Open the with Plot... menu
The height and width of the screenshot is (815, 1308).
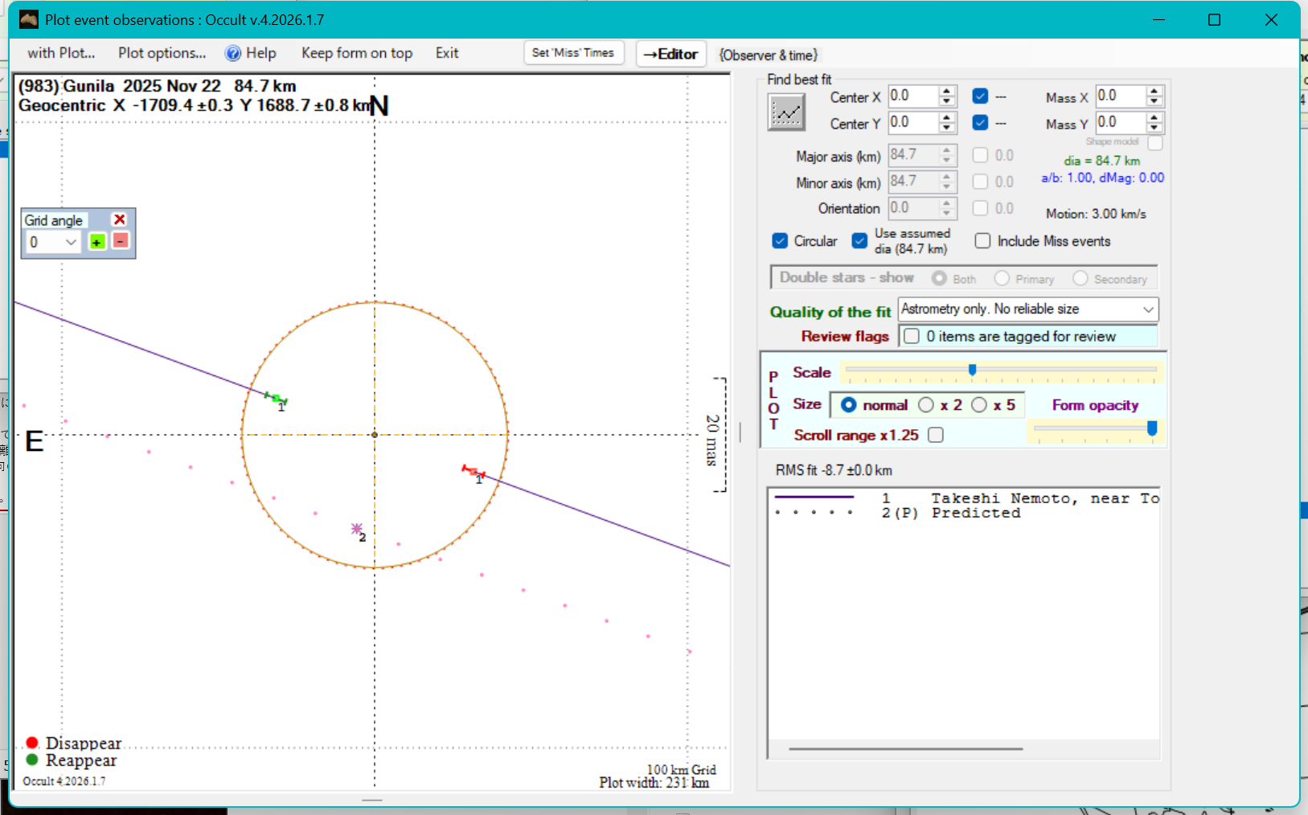click(61, 53)
